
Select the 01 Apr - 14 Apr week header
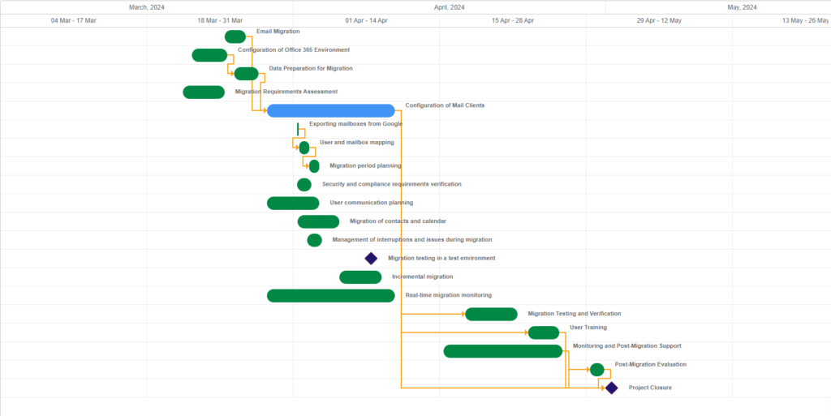366,20
